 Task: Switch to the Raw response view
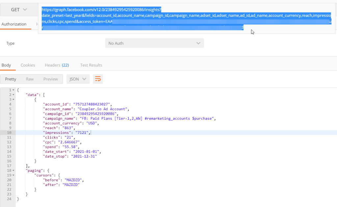click(30, 79)
